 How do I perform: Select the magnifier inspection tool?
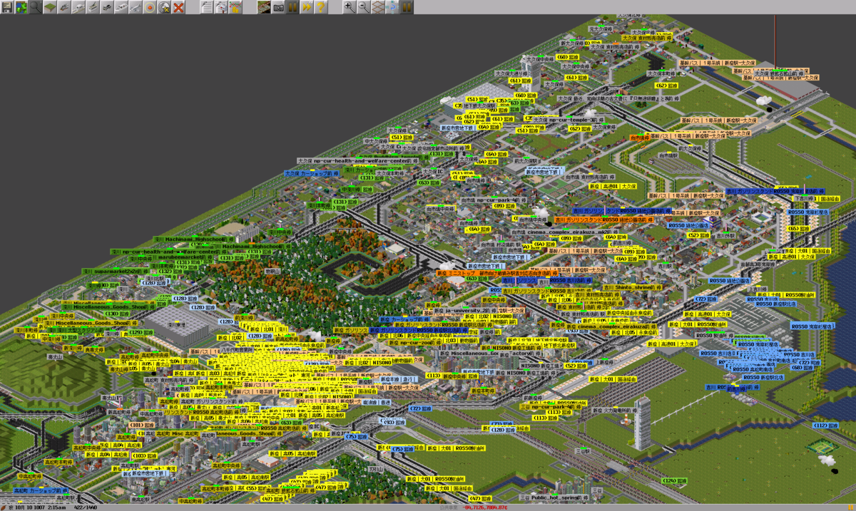point(34,7)
